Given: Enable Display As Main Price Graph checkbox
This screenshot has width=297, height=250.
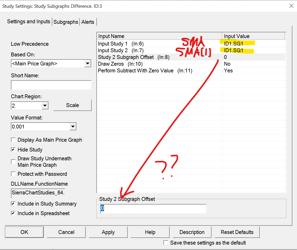Looking at the screenshot, I should [13, 140].
